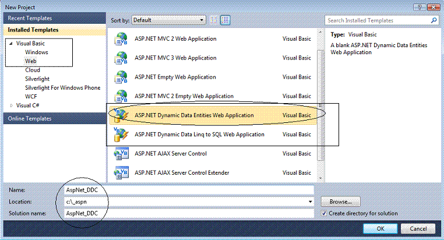This screenshot has height=240, width=444.
Task: Toggle Create directory for solution checkbox
Action: click(324, 213)
